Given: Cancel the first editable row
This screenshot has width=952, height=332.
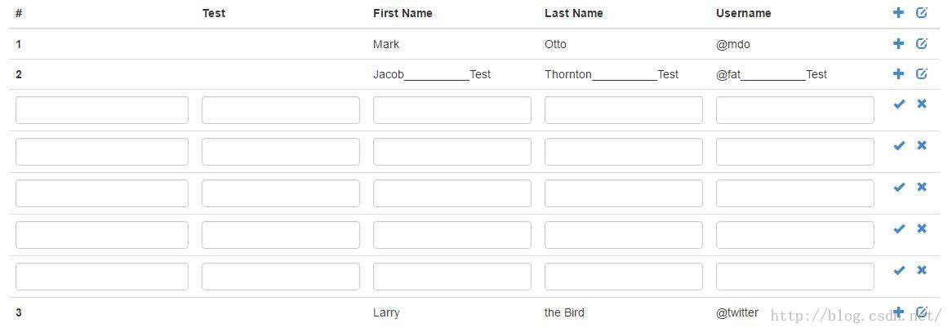Looking at the screenshot, I should [922, 104].
